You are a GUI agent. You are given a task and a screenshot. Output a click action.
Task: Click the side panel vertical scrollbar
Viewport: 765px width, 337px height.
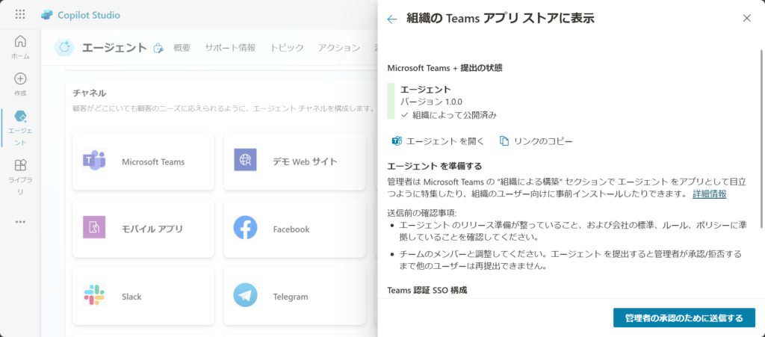click(760, 138)
